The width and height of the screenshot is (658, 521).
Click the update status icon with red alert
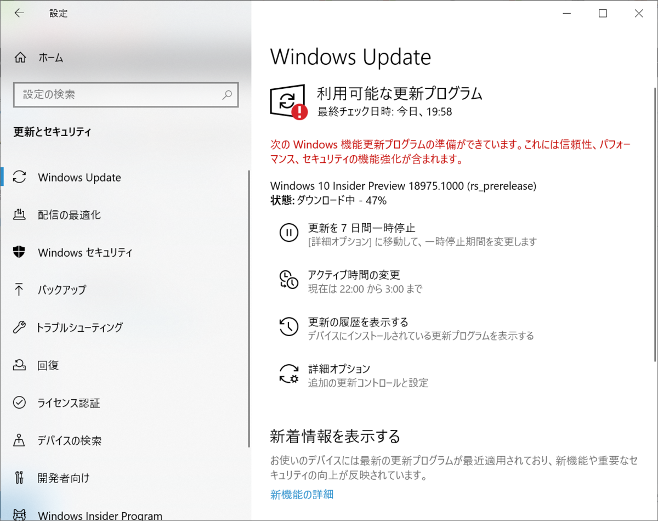pyautogui.click(x=289, y=101)
